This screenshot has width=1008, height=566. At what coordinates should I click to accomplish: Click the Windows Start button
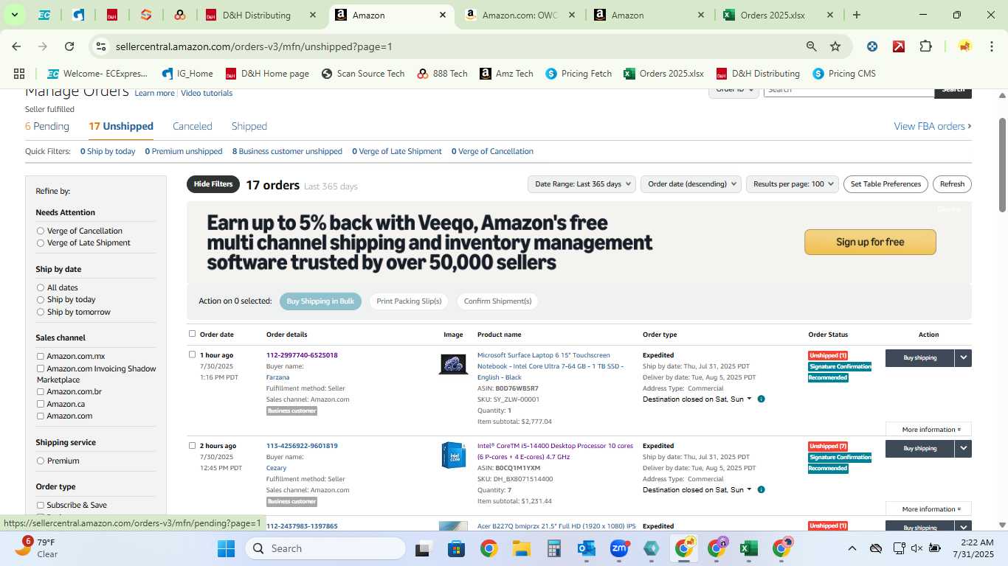pos(226,548)
